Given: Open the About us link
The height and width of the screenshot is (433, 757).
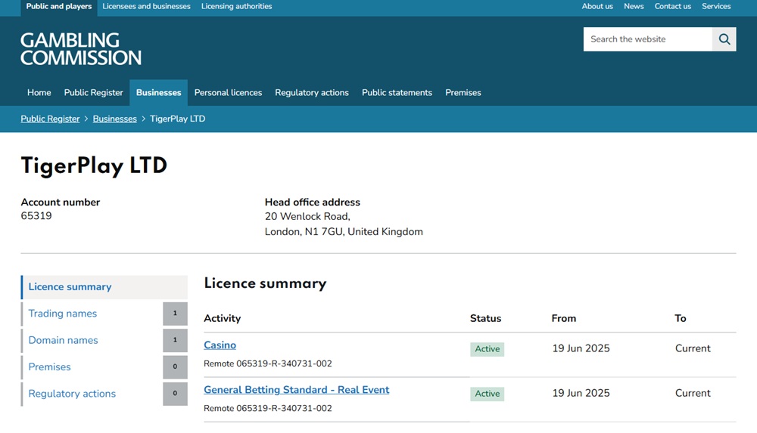Looking at the screenshot, I should click(x=597, y=6).
